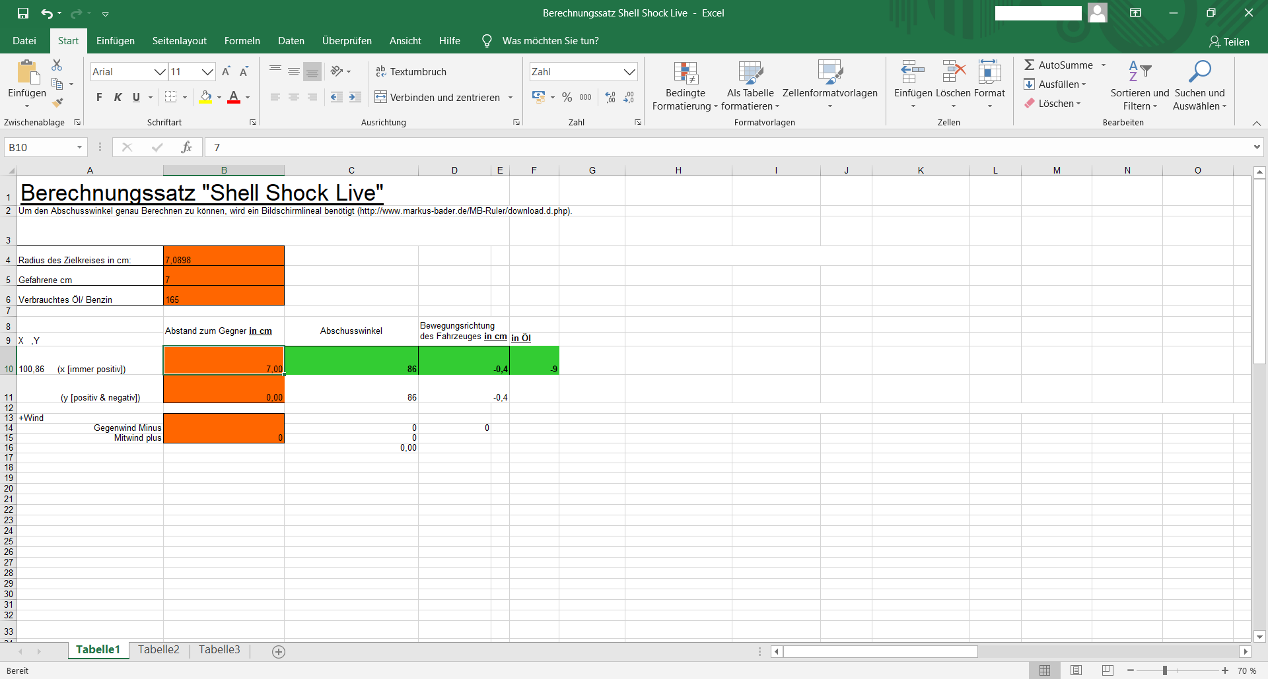Viewport: 1268px width, 679px height.
Task: Click the cut scissors icon
Action: (57, 65)
